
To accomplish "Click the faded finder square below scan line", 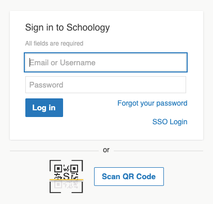I will point(58,184).
